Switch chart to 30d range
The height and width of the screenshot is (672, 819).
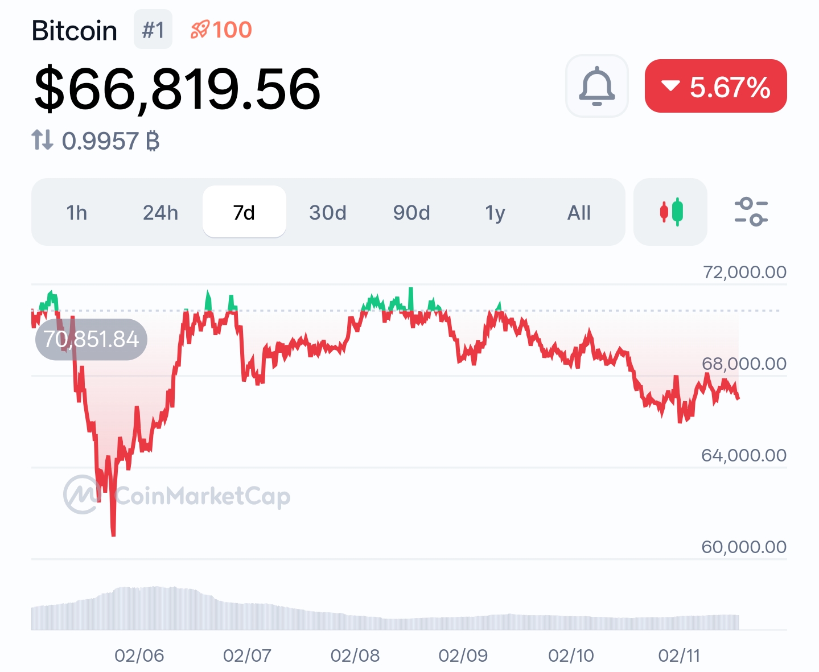pos(328,213)
